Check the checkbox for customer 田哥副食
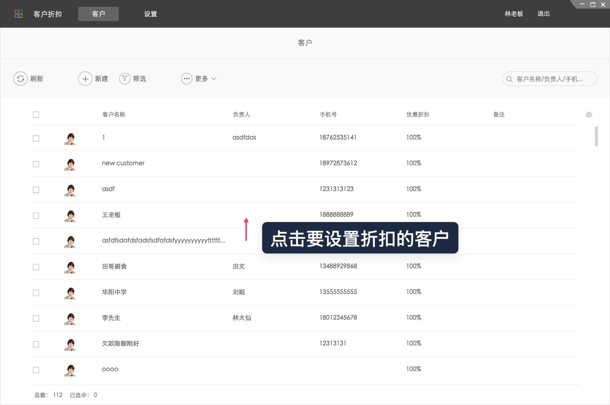 click(x=36, y=267)
